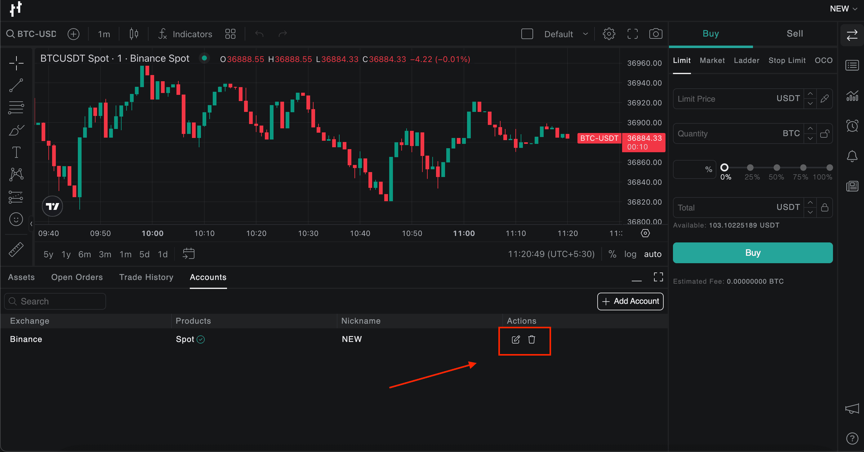The height and width of the screenshot is (452, 864).
Task: Switch to Open Orders tab
Action: click(77, 277)
